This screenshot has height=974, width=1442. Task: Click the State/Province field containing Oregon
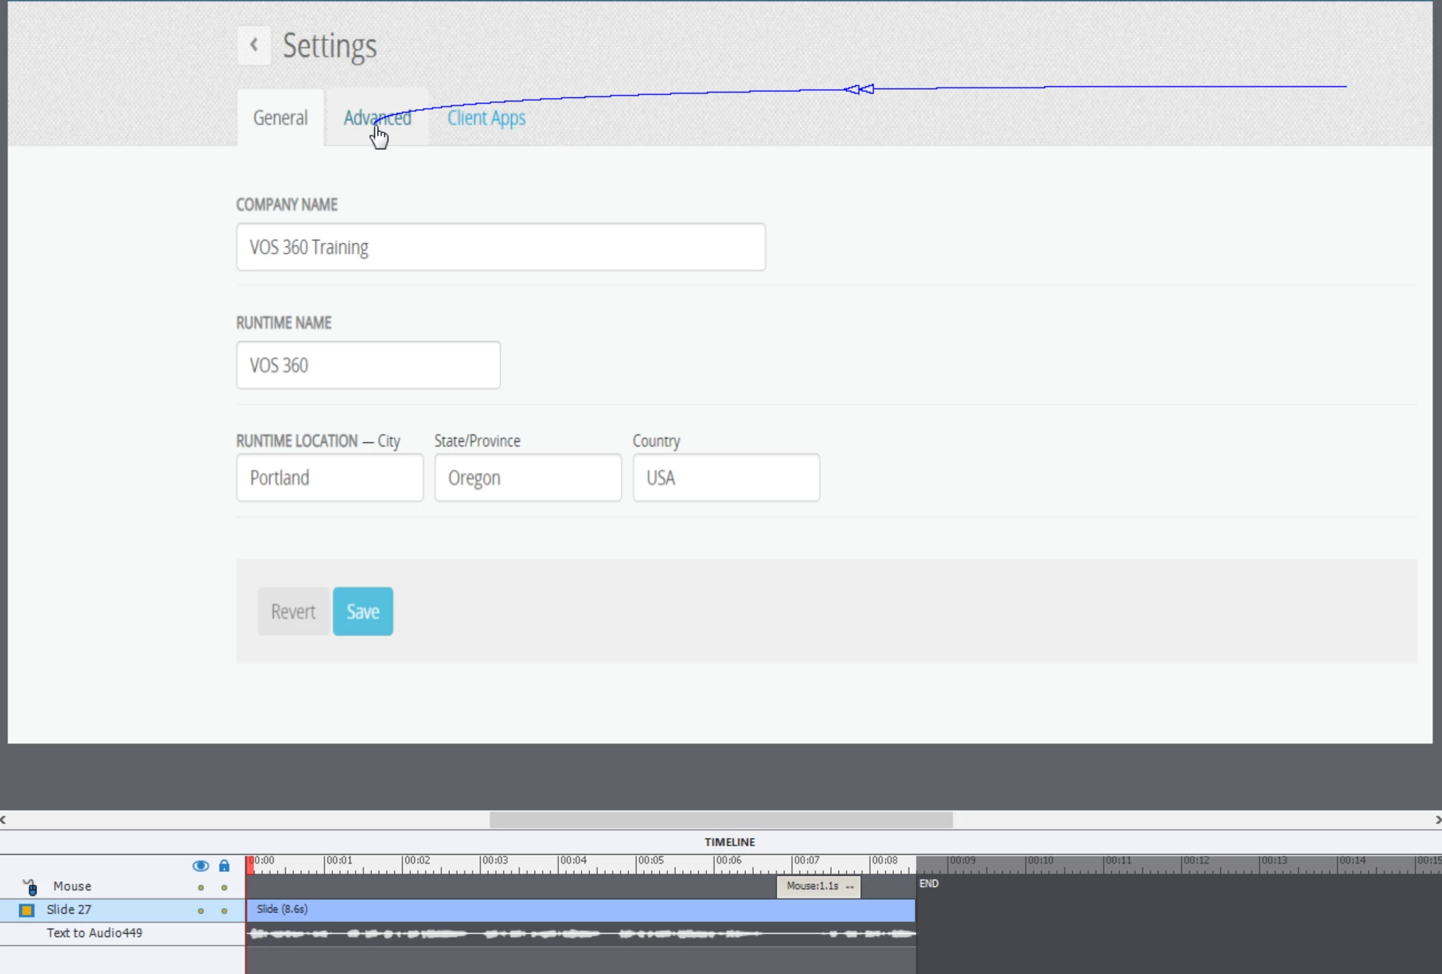[x=528, y=478]
